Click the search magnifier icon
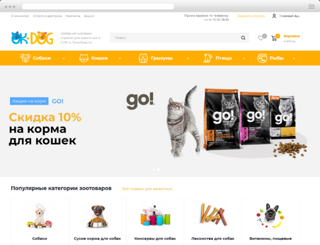320x245 pixels. click(x=243, y=38)
